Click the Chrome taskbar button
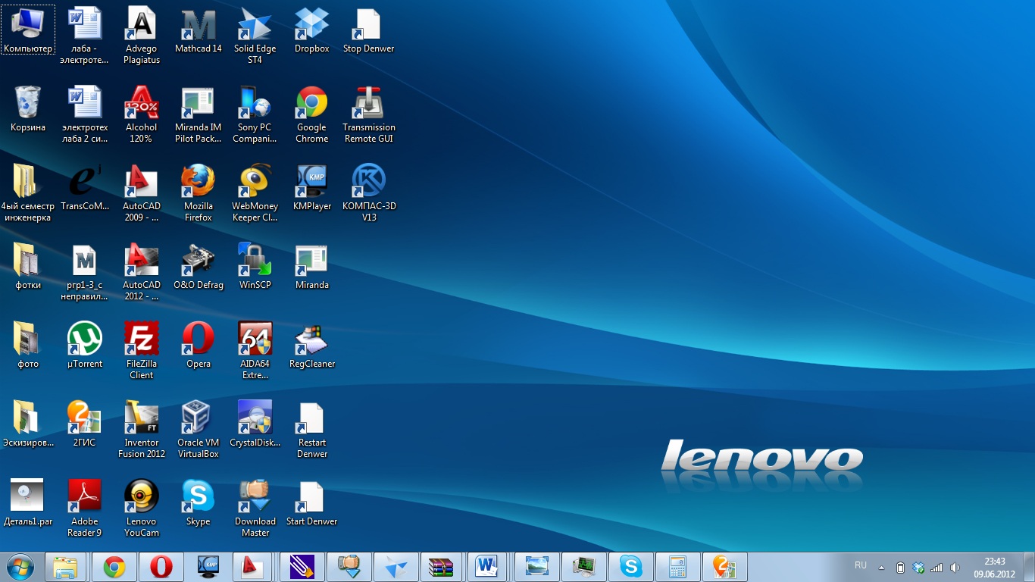The image size is (1035, 582). (114, 567)
